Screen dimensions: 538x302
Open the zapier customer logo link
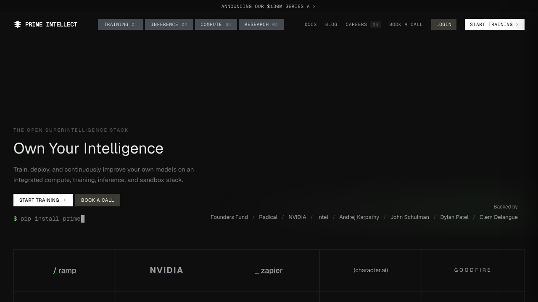[269, 271]
